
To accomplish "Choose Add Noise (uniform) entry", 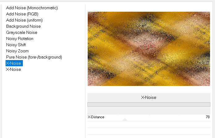I will [x=24, y=20].
